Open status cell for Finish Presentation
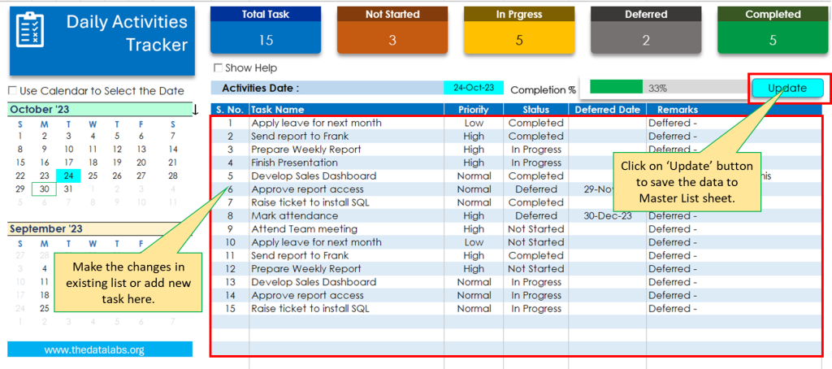The width and height of the screenshot is (832, 369). tap(536, 163)
